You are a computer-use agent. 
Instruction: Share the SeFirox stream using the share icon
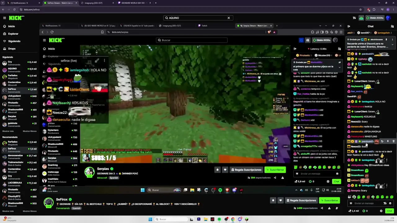(322, 208)
